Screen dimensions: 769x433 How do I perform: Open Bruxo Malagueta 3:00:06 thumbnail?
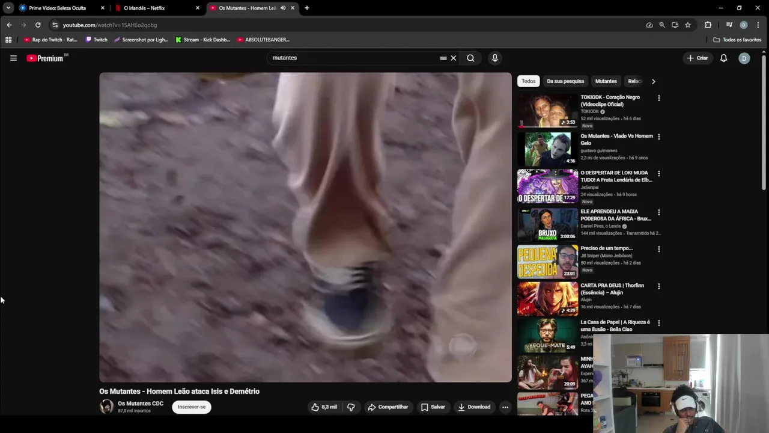tap(547, 224)
